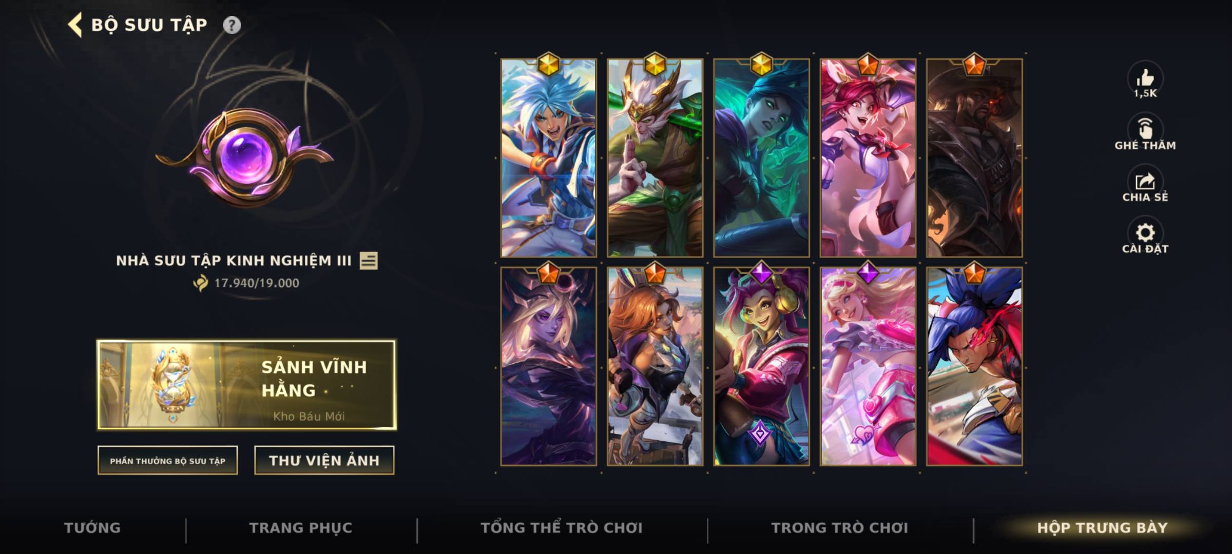The height and width of the screenshot is (554, 1232).
Task: Switch to the Tướng tab
Action: 92,528
